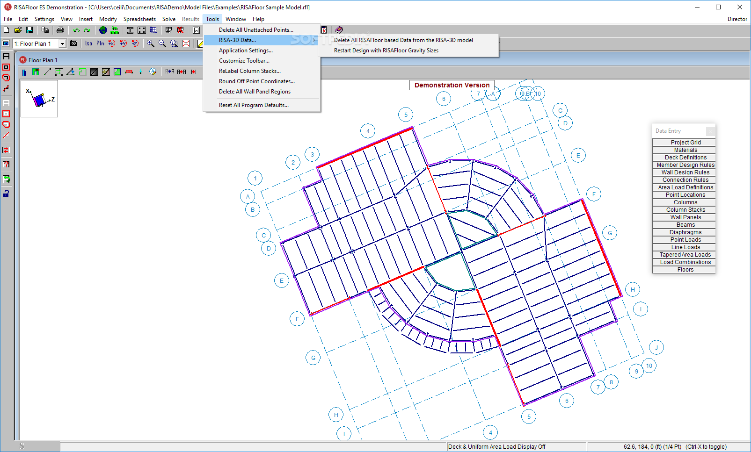This screenshot has height=452, width=751.
Task: Zoom out with the magnifier minus icon
Action: (x=162, y=43)
